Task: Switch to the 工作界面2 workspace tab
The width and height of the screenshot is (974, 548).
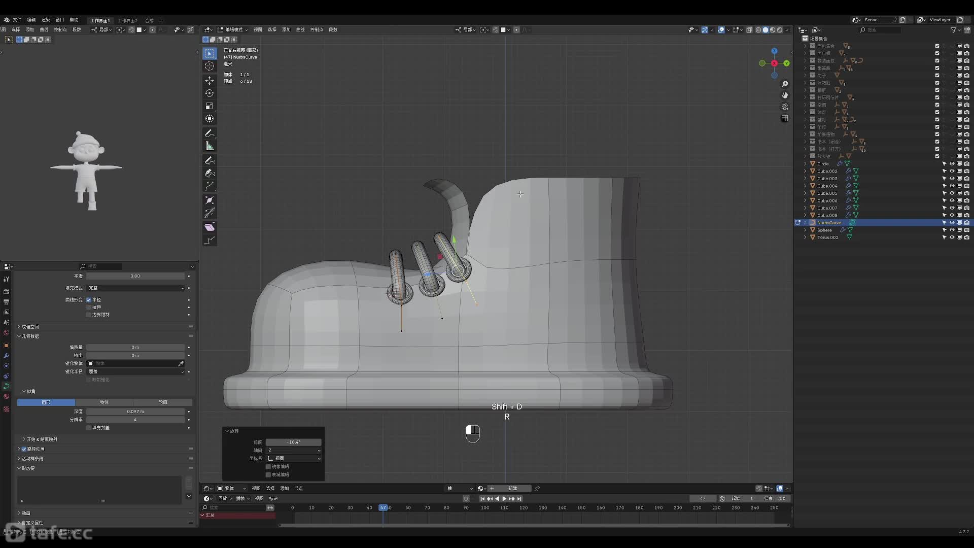Action: pyautogui.click(x=127, y=21)
